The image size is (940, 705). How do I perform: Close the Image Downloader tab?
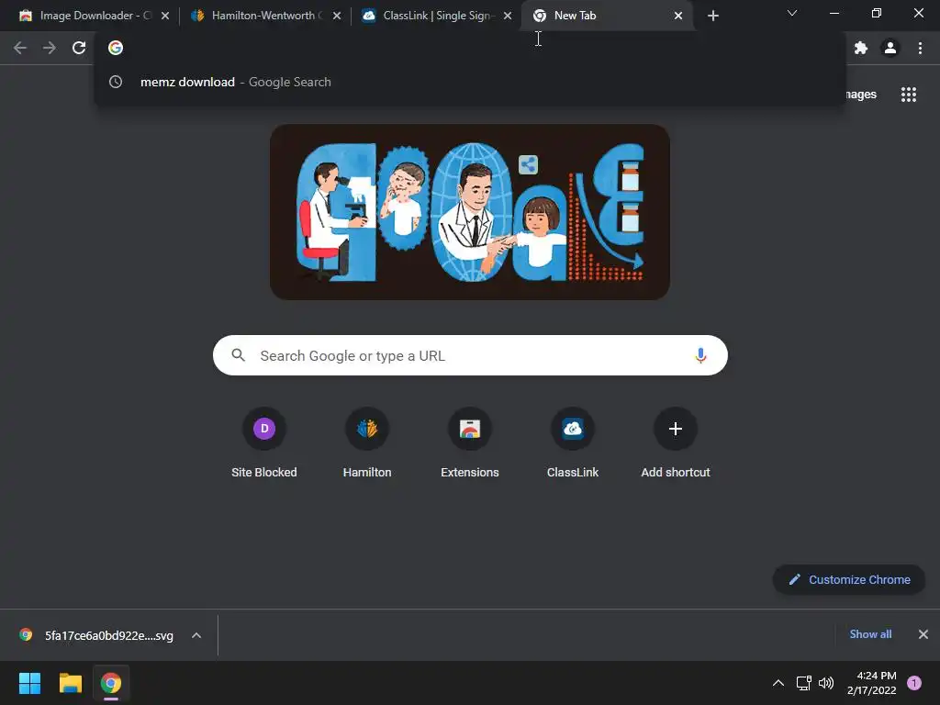click(x=165, y=17)
